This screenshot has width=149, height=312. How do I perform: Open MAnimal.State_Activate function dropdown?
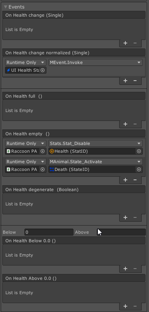click(96, 162)
